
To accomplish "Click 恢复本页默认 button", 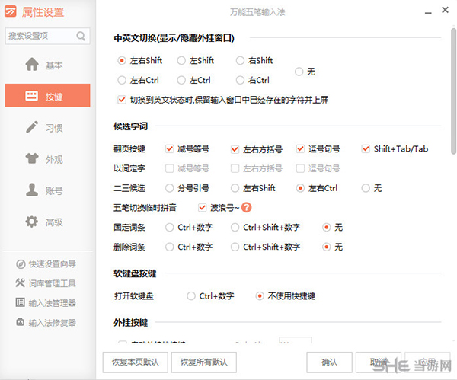I will (x=136, y=362).
